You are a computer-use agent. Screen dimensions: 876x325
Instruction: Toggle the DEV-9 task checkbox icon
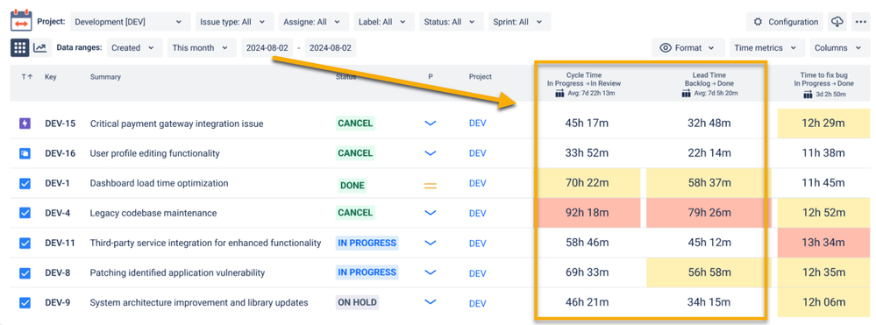click(25, 303)
